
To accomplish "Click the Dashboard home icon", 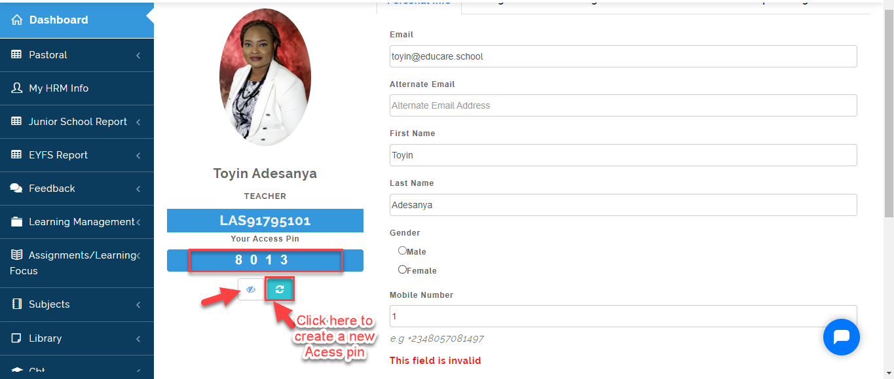I will [17, 20].
